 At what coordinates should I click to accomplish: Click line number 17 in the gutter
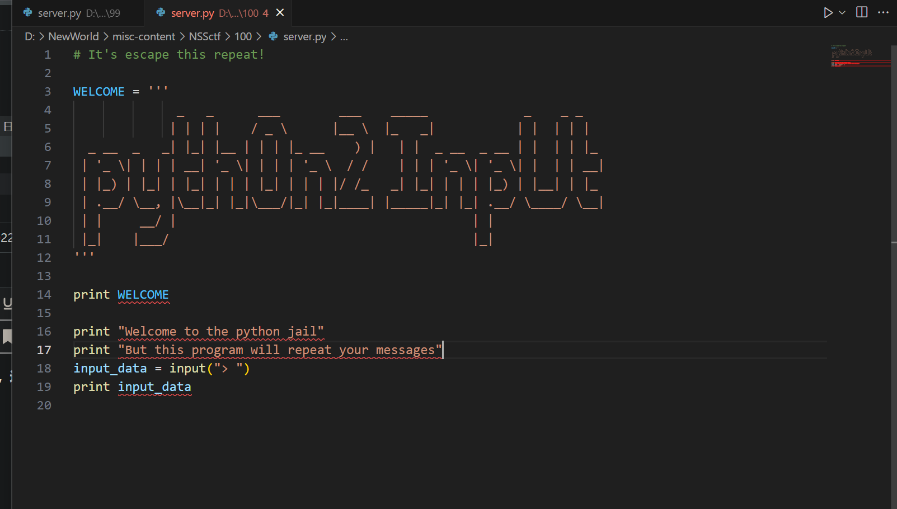tap(44, 350)
